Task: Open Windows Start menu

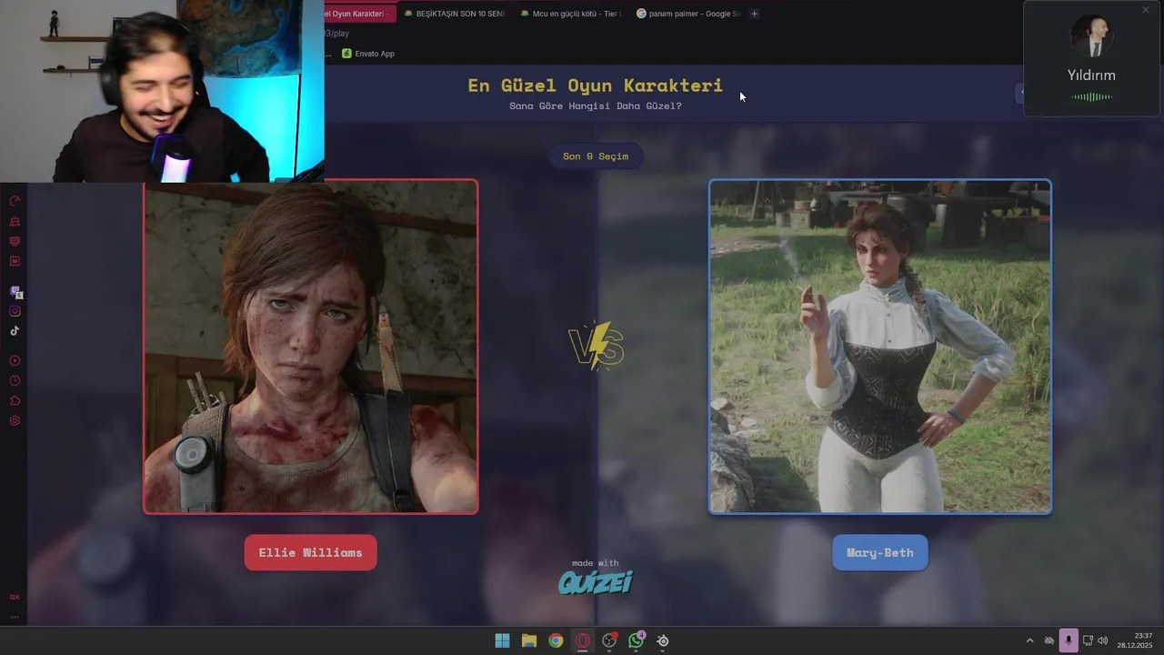Action: coord(502,640)
